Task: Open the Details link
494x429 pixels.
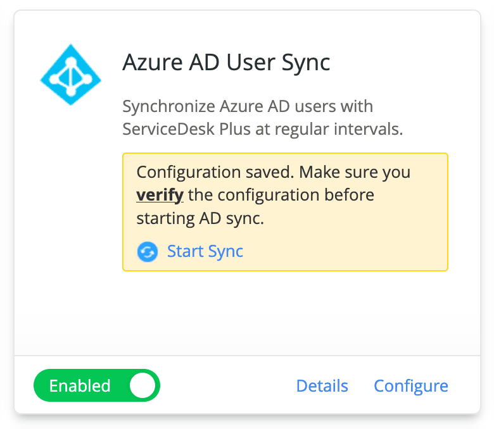Action: pos(322,386)
